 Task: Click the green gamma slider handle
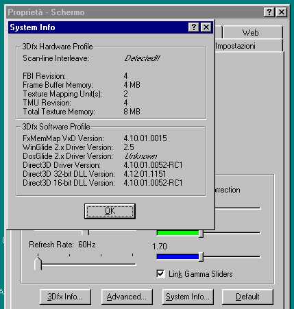(x=201, y=234)
